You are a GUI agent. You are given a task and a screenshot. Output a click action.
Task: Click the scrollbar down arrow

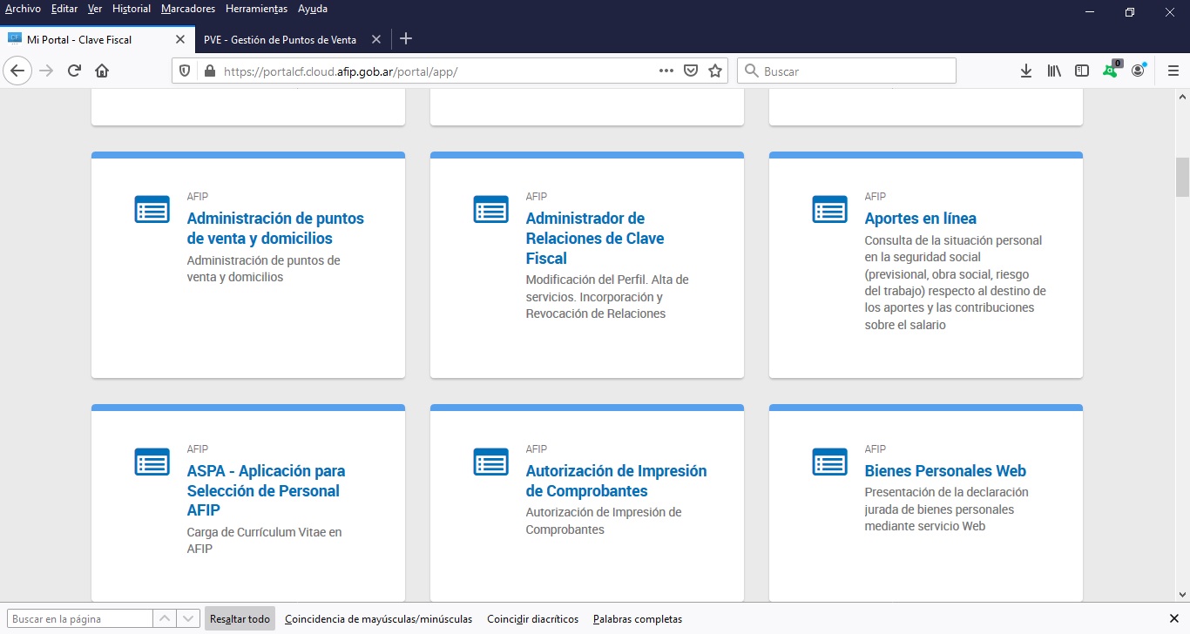coord(1183,595)
